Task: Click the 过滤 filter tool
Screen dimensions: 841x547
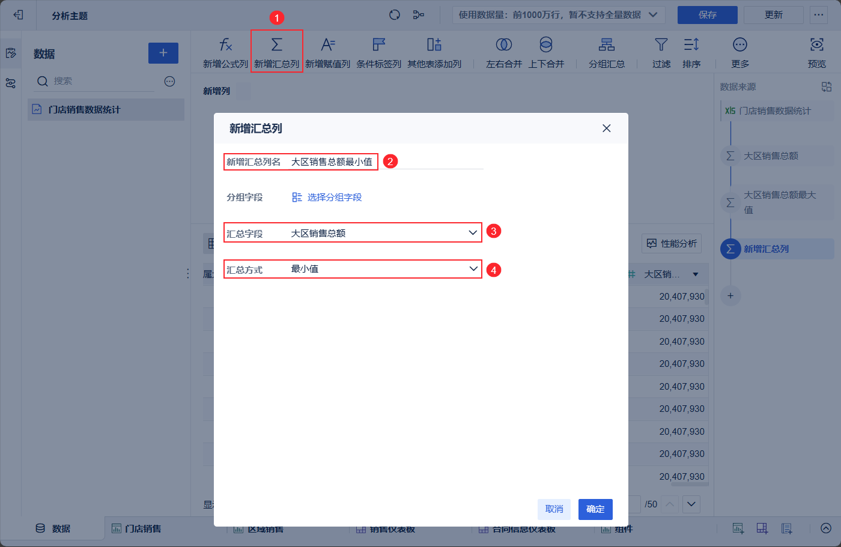Action: (x=661, y=52)
